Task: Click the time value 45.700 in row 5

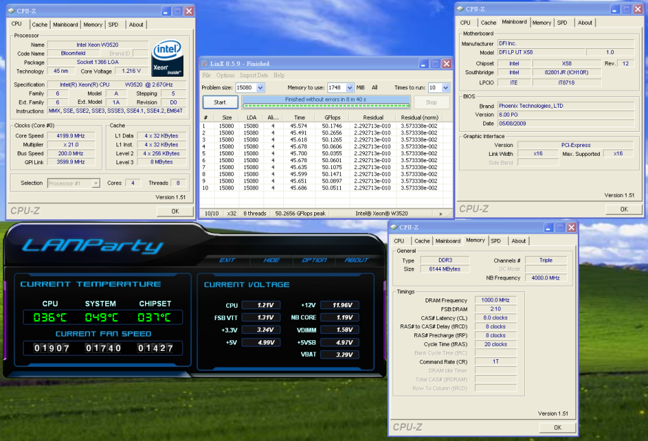Action: (x=298, y=153)
